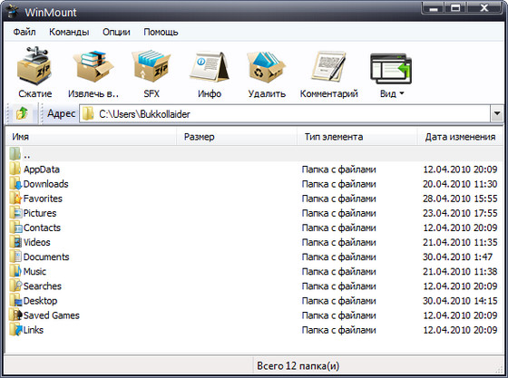Sort by the Имя column header
Screen dimensions: 508x378
click(x=91, y=137)
